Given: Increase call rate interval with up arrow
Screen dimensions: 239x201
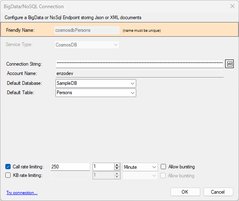Looking at the screenshot, I should point(117,165).
